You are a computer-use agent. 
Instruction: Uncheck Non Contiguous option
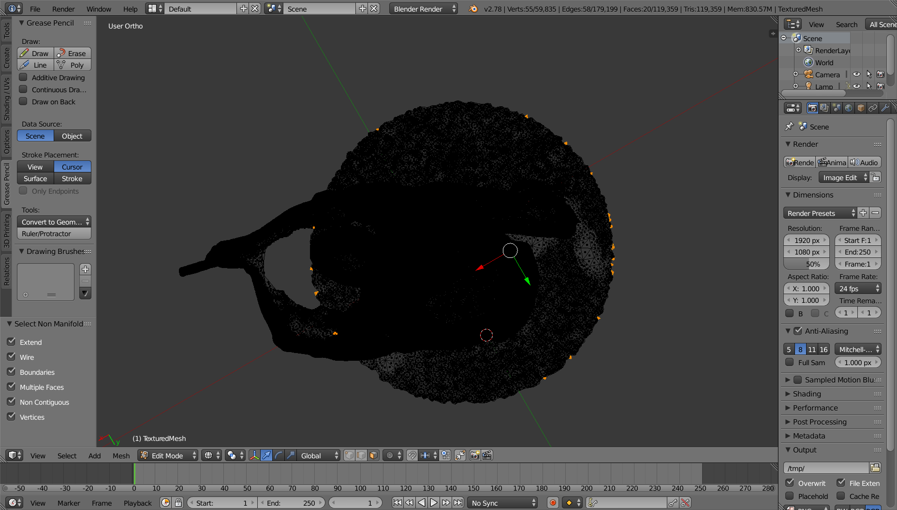[12, 402]
